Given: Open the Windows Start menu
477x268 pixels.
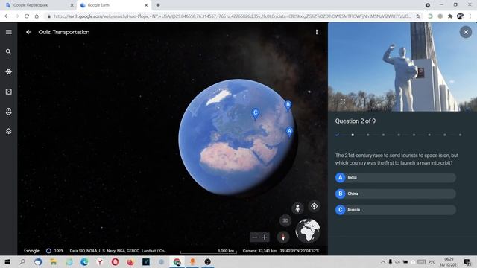Looking at the screenshot, I should (7, 261).
